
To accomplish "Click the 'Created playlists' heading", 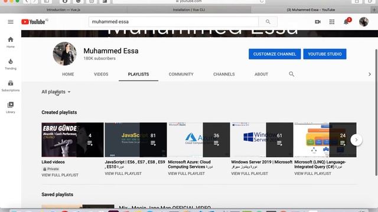I will (x=59, y=112).
